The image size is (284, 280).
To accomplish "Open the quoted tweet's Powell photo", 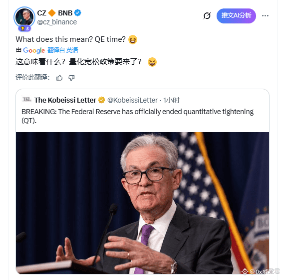I will [142, 203].
